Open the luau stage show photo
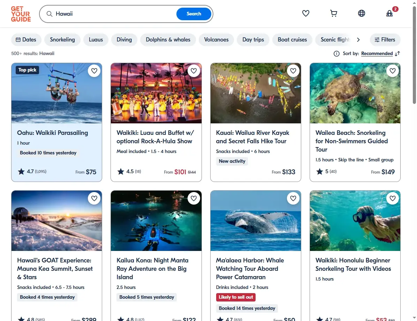Image resolution: width=417 pixels, height=321 pixels. tap(156, 93)
